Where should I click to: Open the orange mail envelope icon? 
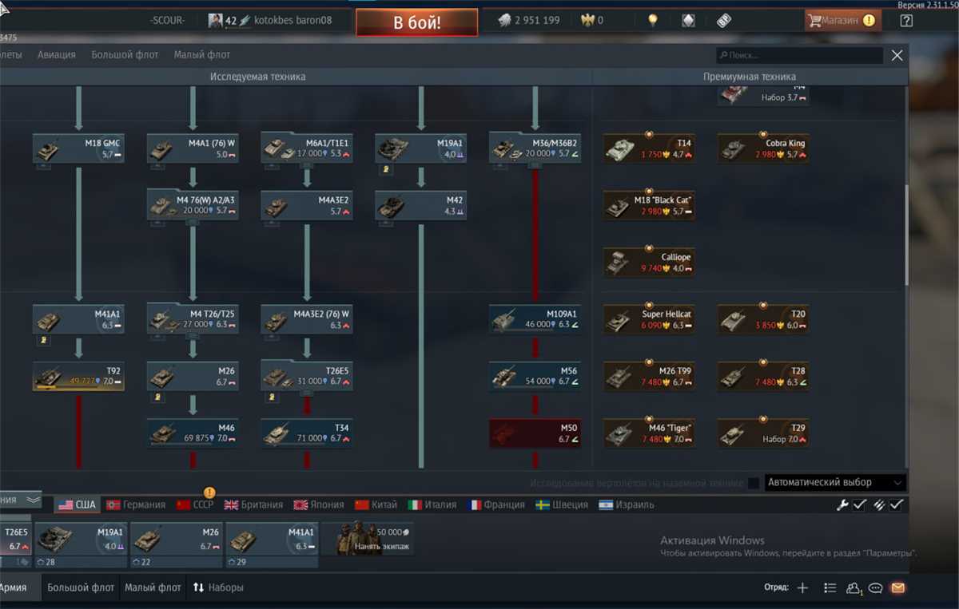[897, 587]
